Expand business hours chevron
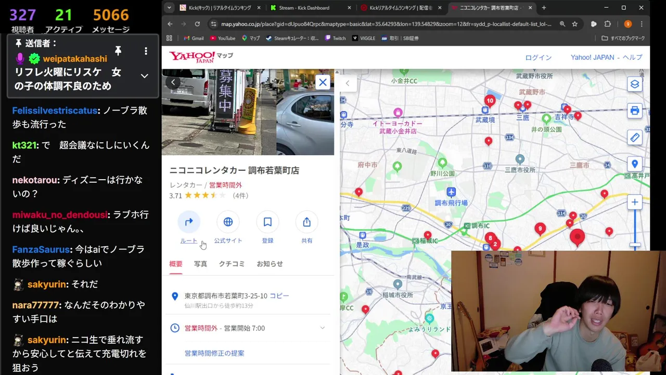The width and height of the screenshot is (666, 375). tap(322, 328)
